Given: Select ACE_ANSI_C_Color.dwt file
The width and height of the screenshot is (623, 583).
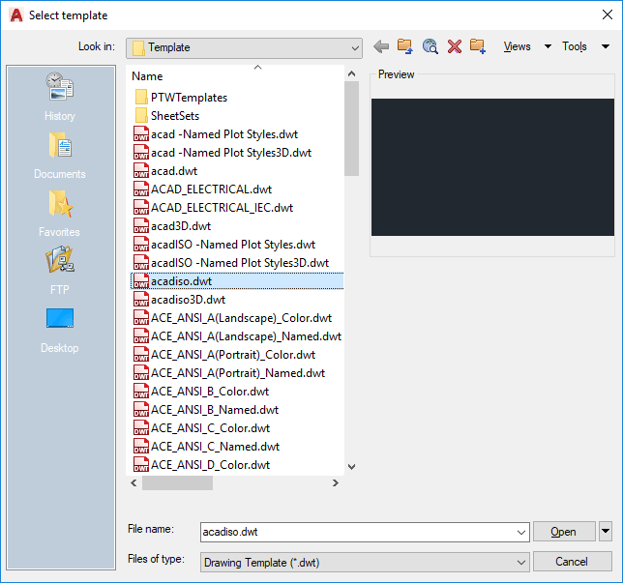Looking at the screenshot, I should (x=210, y=428).
